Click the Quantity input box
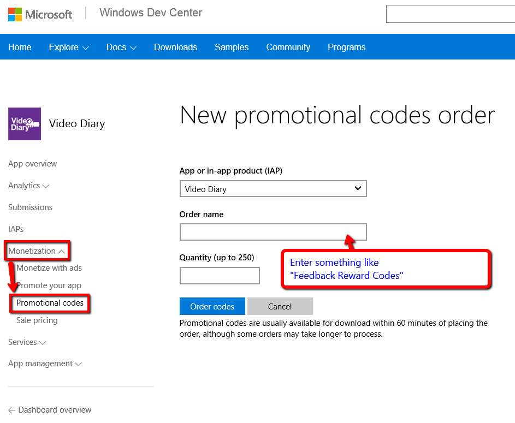This screenshot has width=515, height=423. coord(220,276)
